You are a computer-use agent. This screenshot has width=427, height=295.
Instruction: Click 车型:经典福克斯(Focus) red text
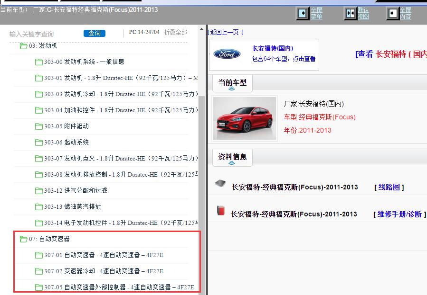[x=320, y=117]
